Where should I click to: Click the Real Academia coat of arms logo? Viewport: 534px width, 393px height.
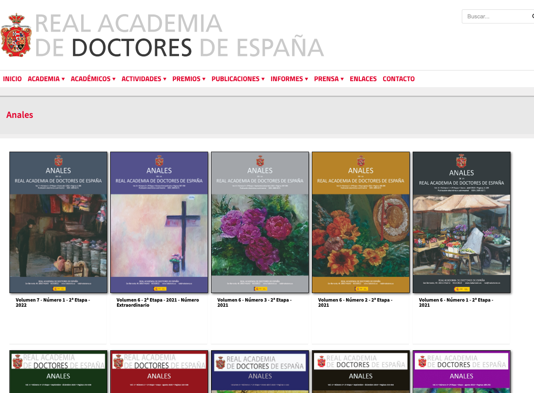pyautogui.click(x=16, y=35)
